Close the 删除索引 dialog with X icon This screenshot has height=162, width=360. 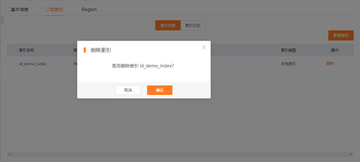pyautogui.click(x=204, y=47)
